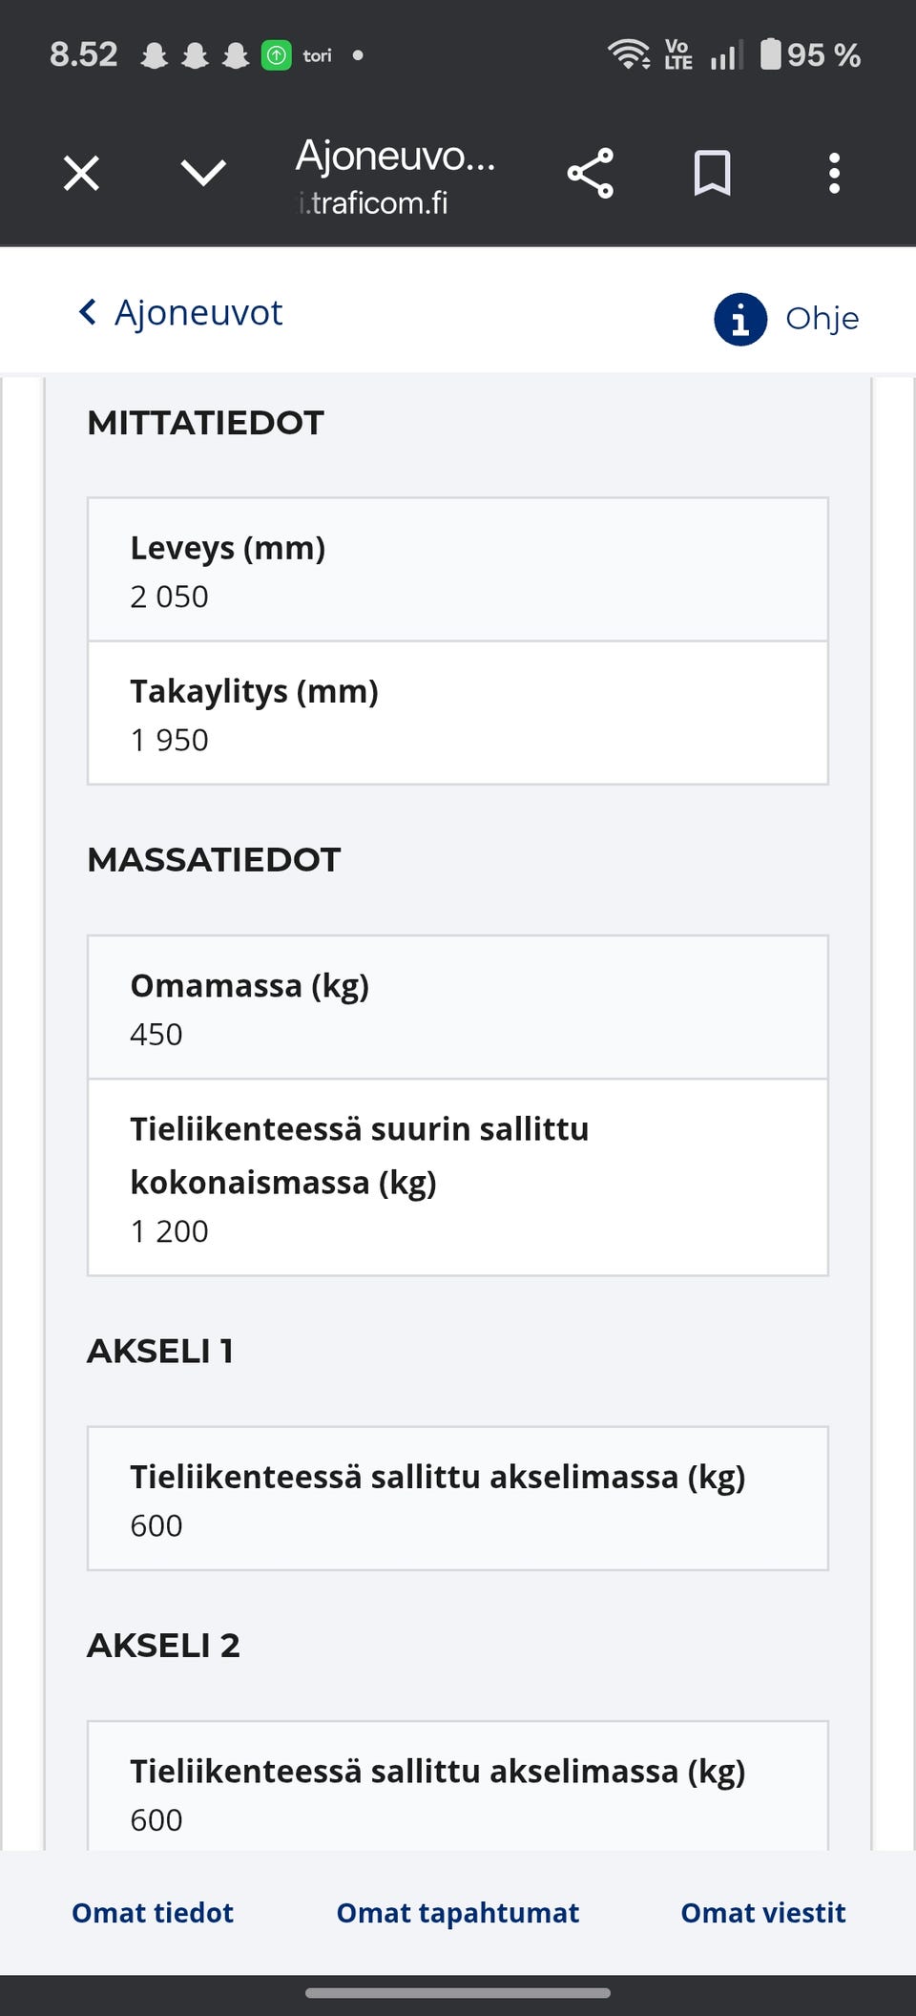Open Omat tapahtumat
916x2016 pixels.
457,1913
